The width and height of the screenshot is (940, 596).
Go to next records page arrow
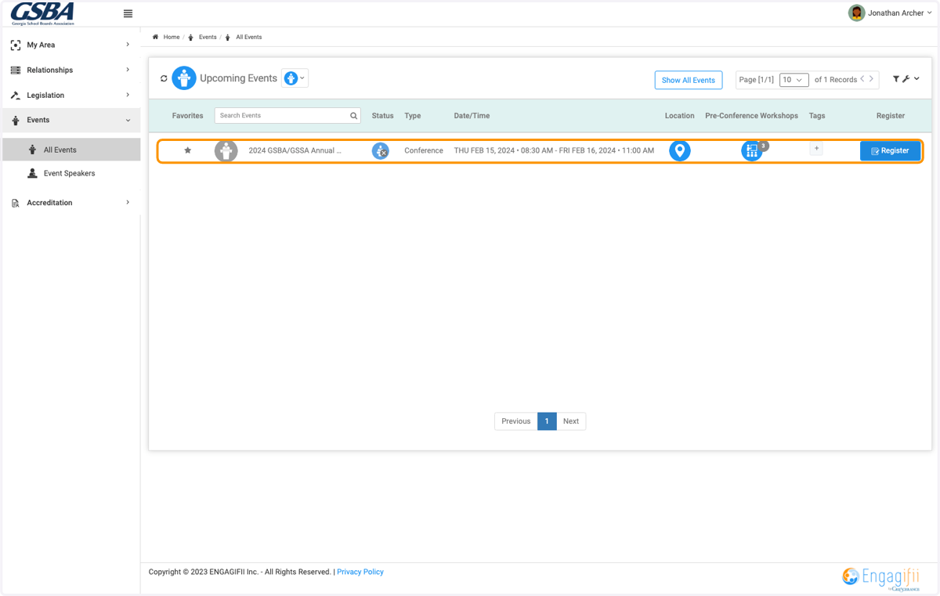(871, 79)
